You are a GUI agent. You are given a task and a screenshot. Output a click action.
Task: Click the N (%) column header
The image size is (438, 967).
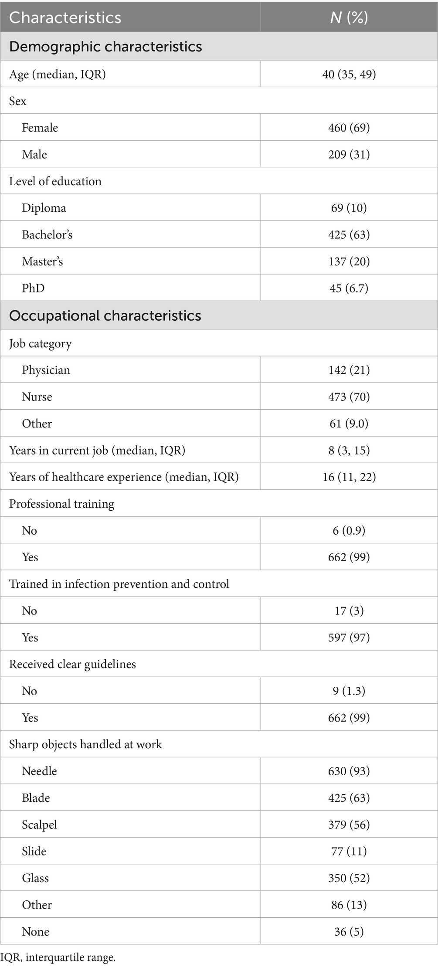pyautogui.click(x=349, y=17)
